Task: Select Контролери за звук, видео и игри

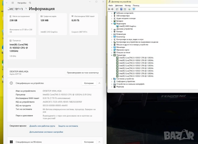Action: point(130,39)
